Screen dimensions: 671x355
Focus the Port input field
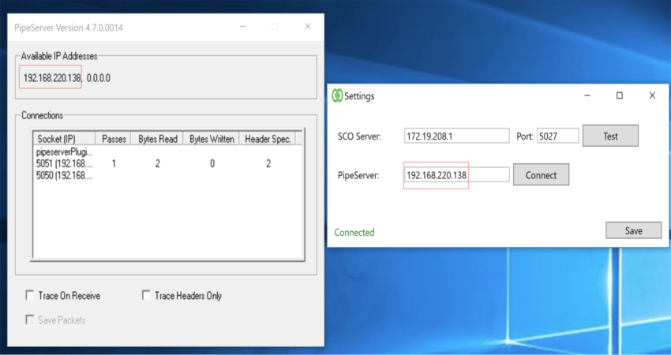tap(557, 136)
